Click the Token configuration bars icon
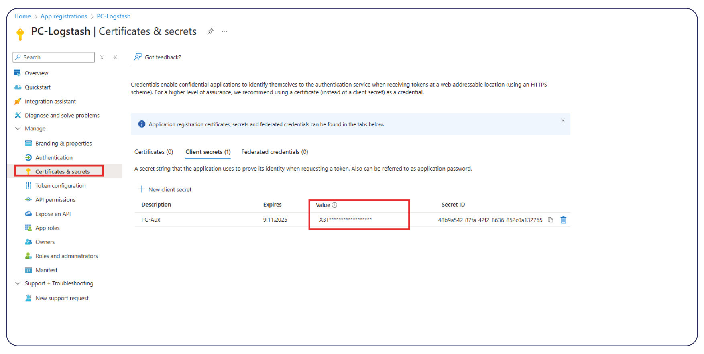 [28, 185]
